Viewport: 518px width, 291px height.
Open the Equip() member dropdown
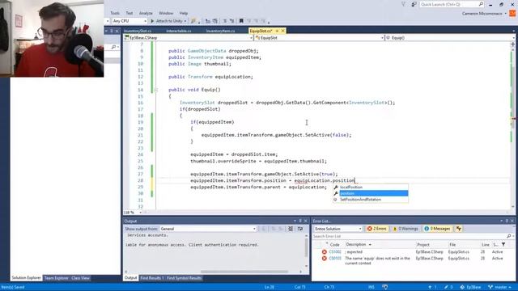450,38
